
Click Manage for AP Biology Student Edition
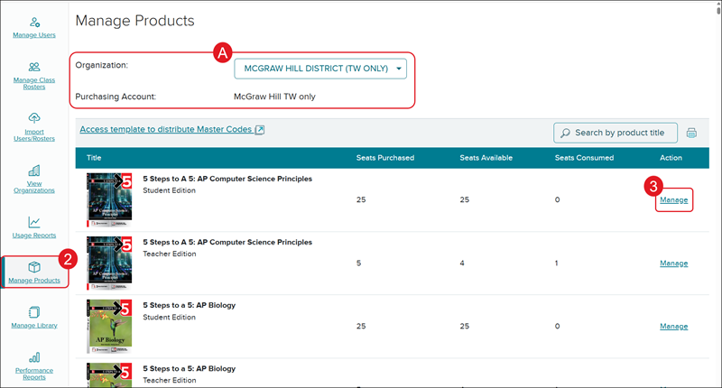673,327
